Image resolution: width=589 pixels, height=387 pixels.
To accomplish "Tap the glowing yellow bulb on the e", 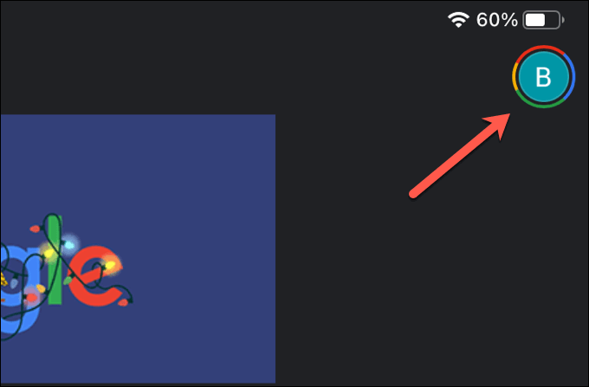I will pos(110,266).
